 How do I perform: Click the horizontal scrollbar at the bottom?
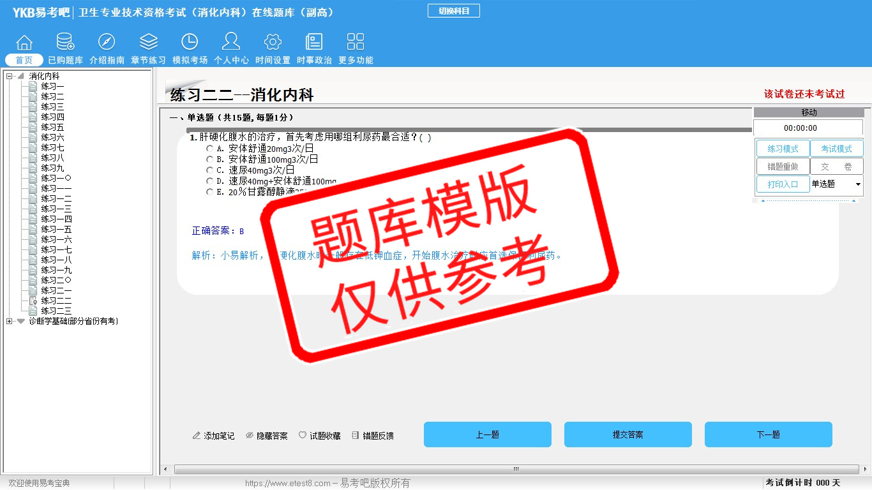516,469
